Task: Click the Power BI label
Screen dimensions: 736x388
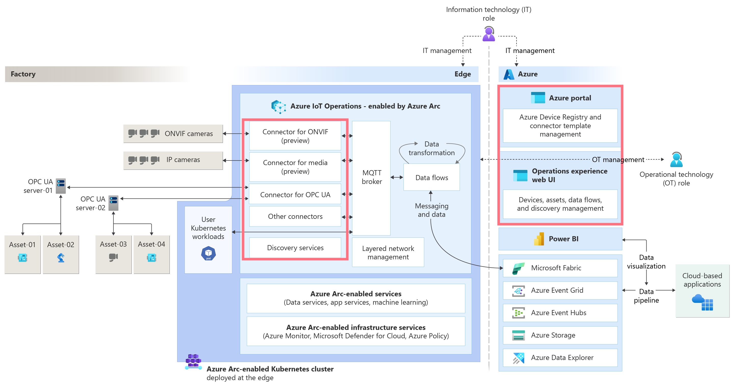Action: click(563, 239)
